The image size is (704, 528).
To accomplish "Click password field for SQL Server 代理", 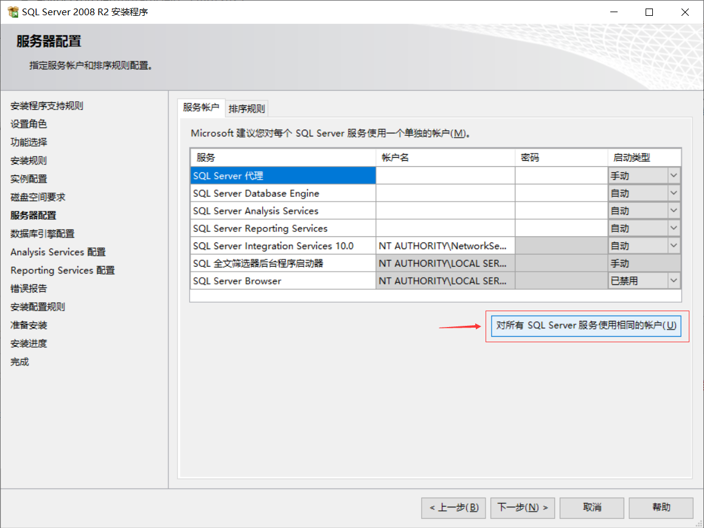I will click(x=561, y=176).
